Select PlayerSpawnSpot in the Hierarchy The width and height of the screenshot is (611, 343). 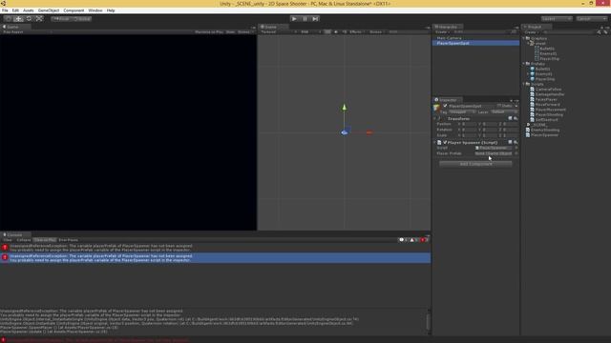475,43
